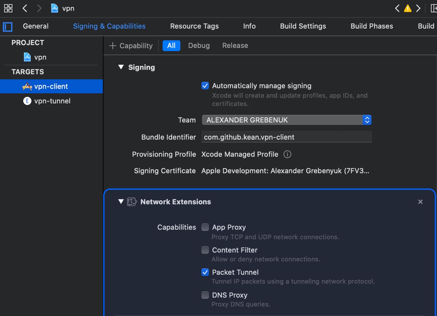Click the Network Extensions puzzle icon

(x=132, y=202)
